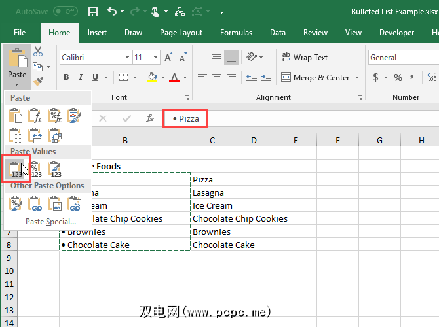
Task: Open Customize Quick Access Toolbar dropdown
Action: (x=221, y=12)
